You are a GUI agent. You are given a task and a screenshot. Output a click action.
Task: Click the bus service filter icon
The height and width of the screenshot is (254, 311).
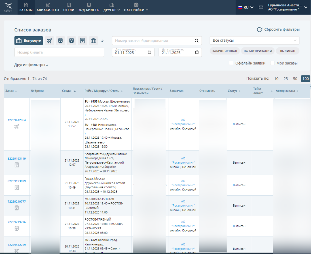pos(71,41)
